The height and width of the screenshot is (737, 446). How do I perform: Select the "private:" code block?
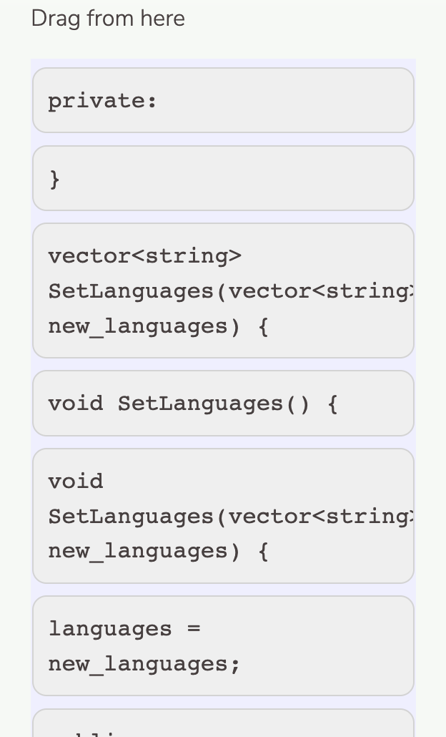[x=223, y=100]
